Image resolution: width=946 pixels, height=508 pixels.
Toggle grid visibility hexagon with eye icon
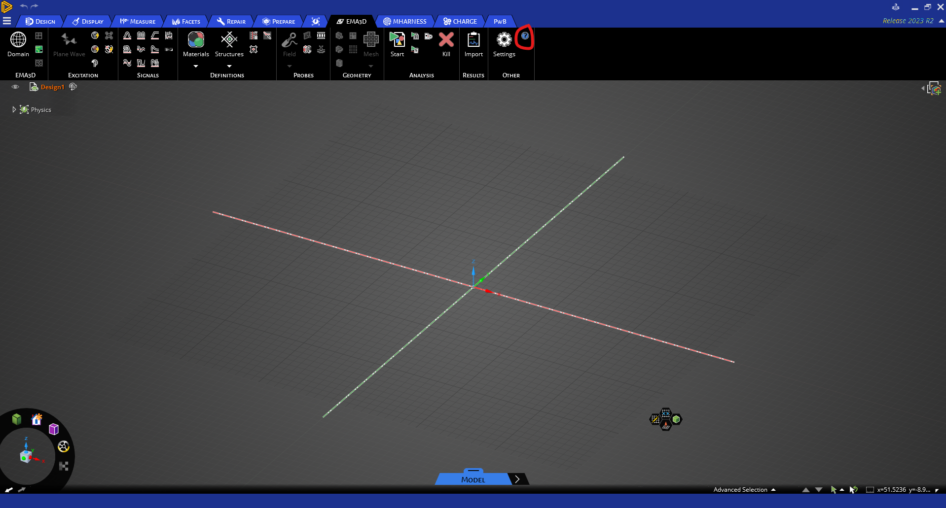(x=666, y=412)
